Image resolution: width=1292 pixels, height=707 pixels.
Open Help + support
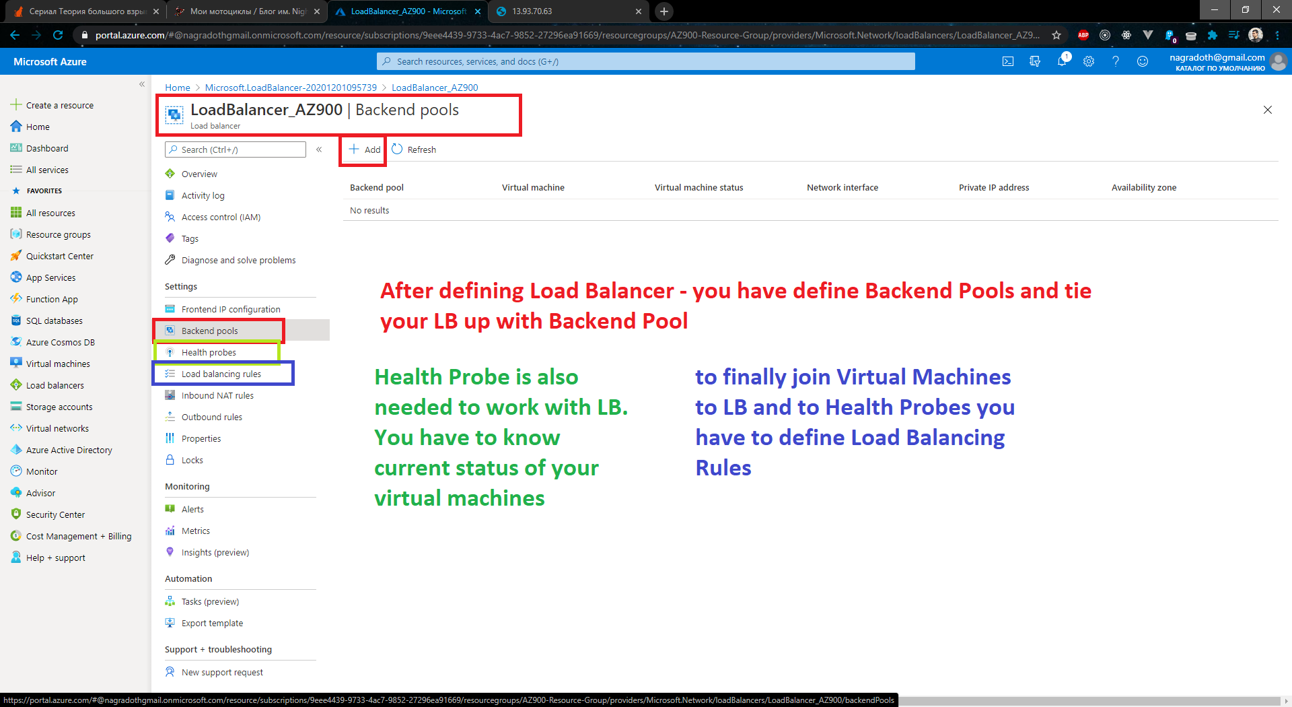pos(48,558)
